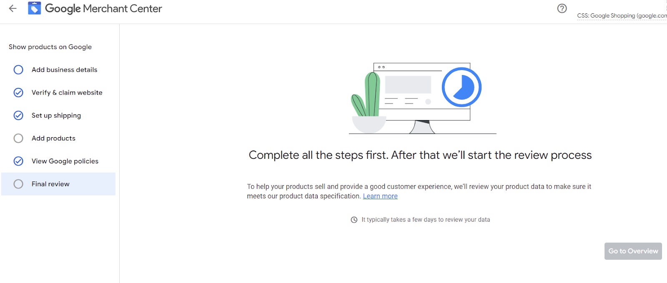Select the empty circle beside Final review
The image size is (667, 283).
(x=18, y=184)
